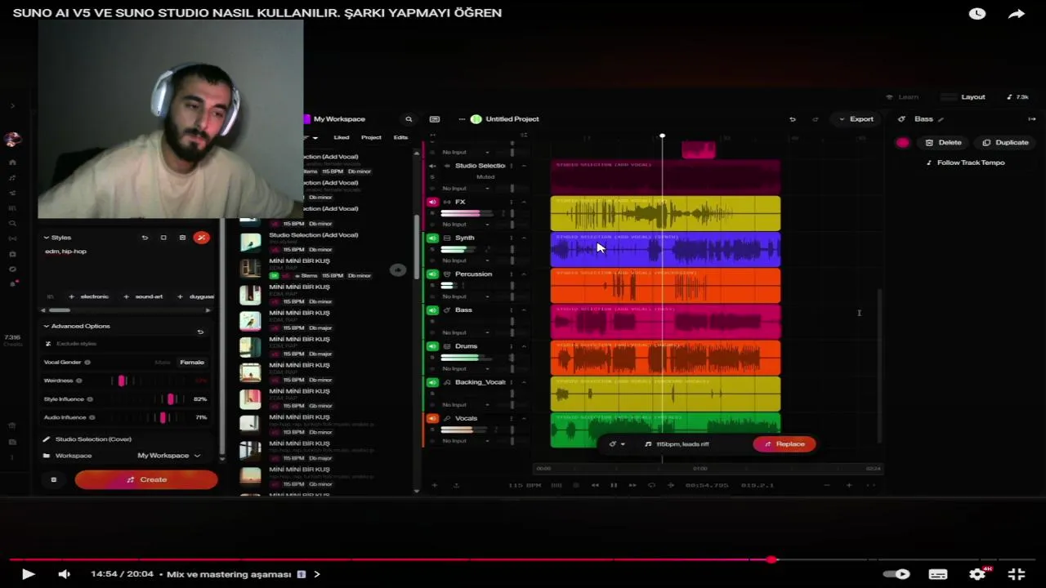Mute the Backing_Vocals track speaker button

click(432, 382)
